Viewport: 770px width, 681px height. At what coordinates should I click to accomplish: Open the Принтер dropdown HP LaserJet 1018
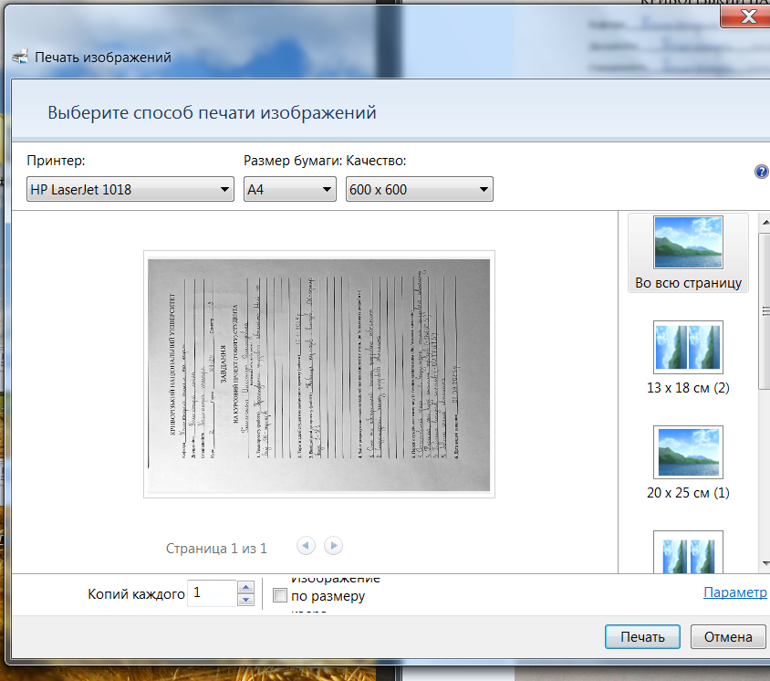(x=130, y=189)
